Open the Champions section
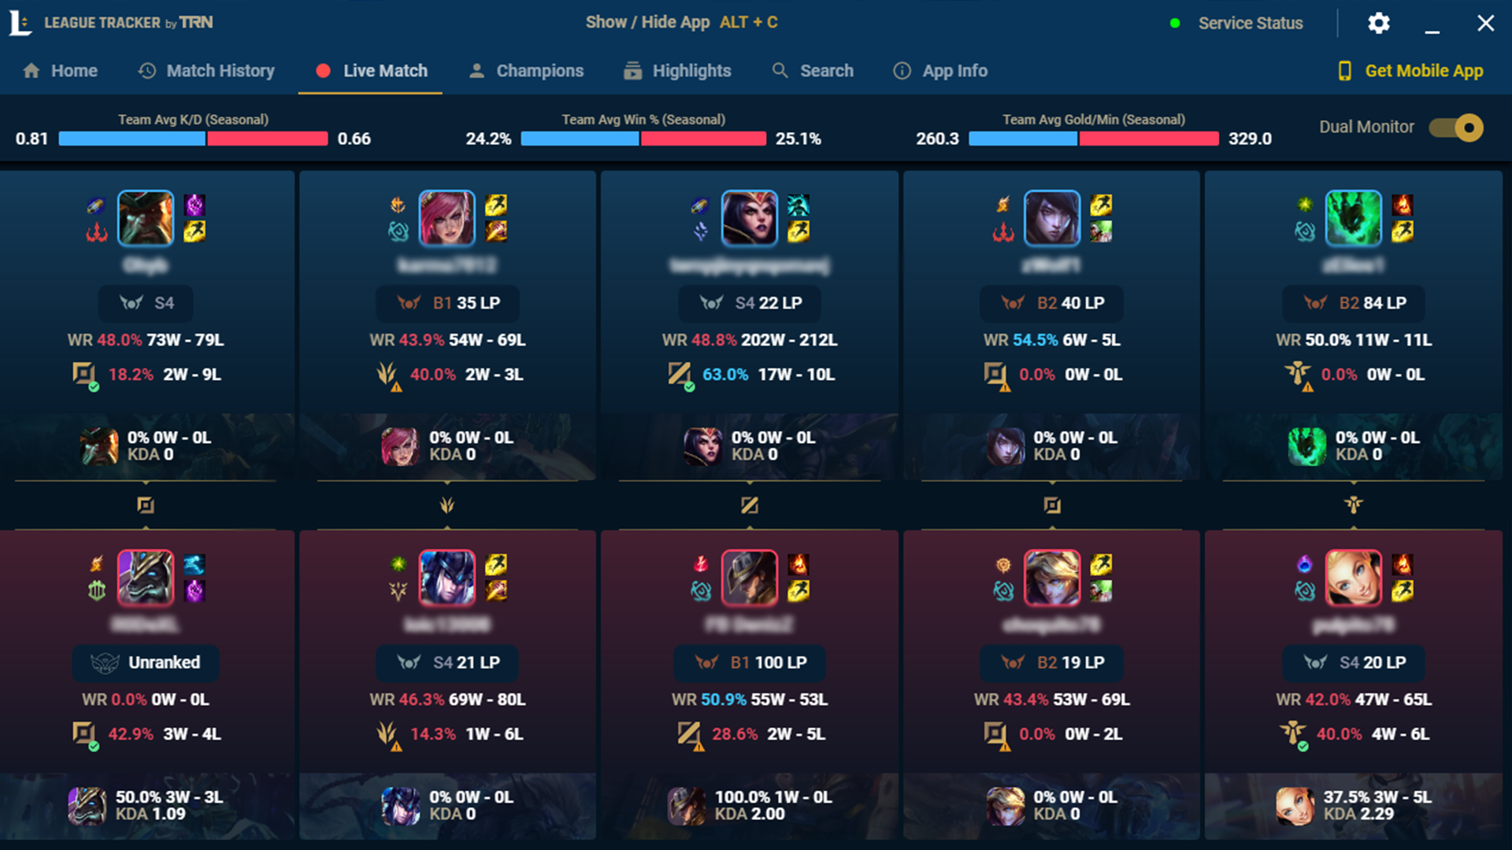 coord(540,71)
